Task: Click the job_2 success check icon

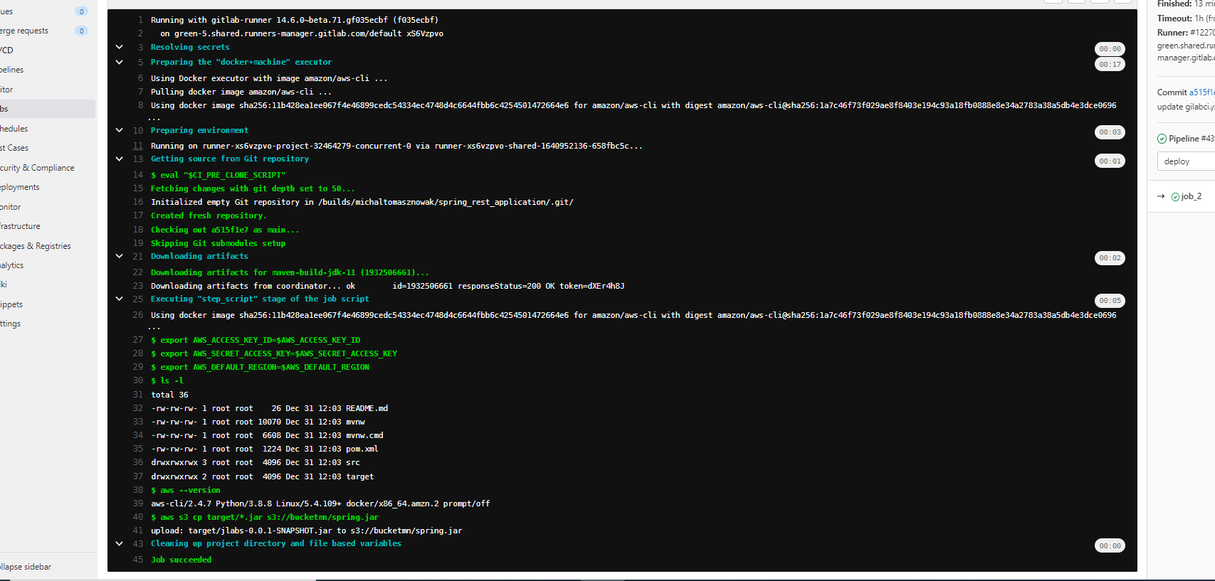Action: (1175, 197)
